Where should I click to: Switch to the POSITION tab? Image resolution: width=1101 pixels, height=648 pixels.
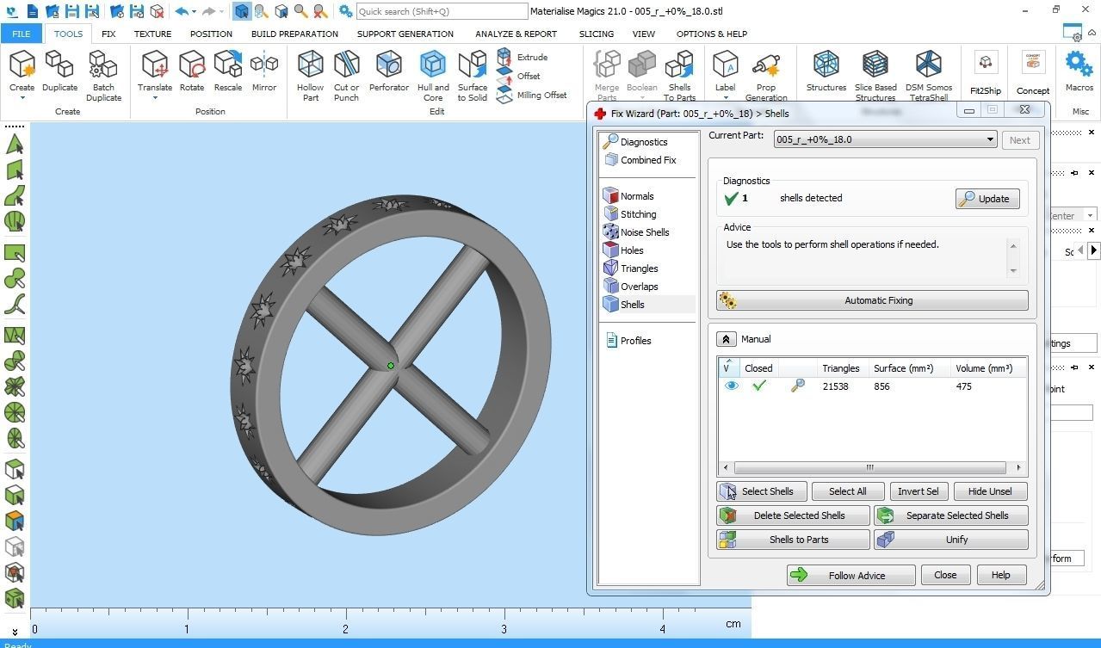pos(211,34)
